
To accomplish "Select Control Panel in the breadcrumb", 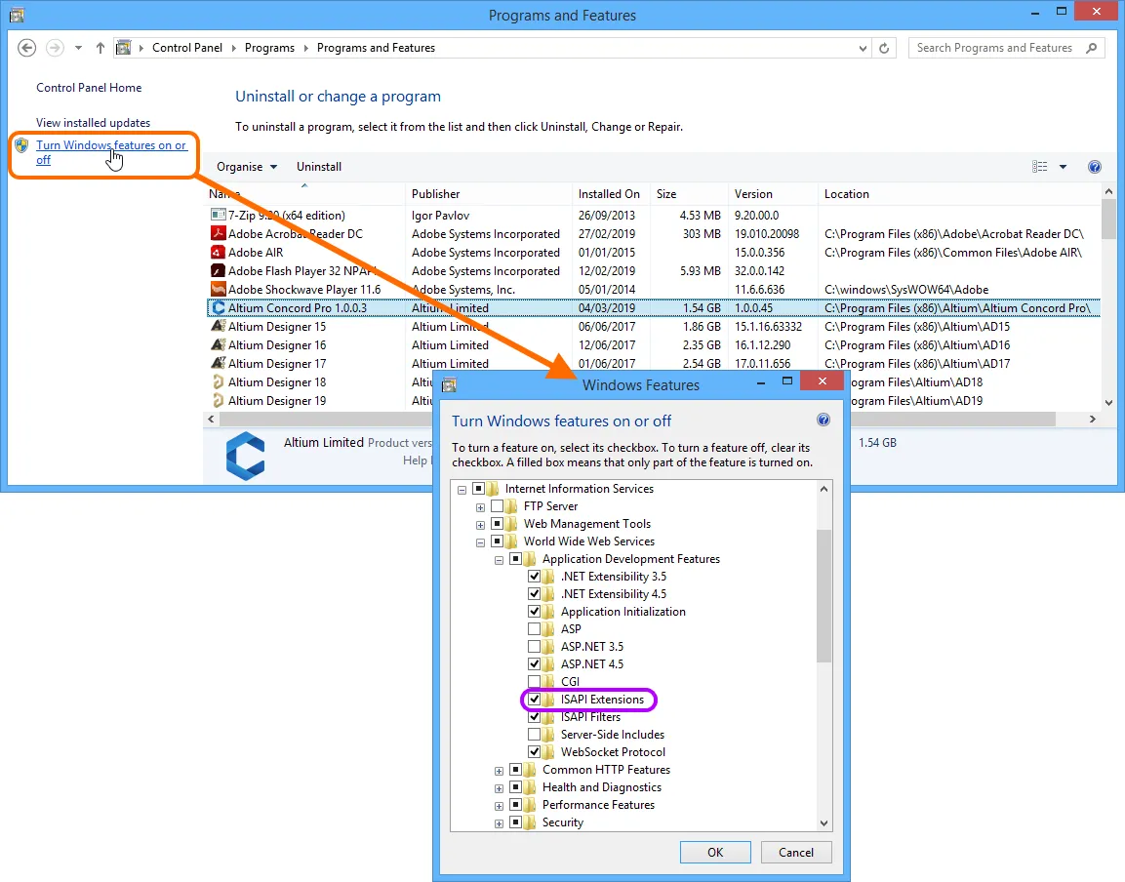I will point(187,48).
